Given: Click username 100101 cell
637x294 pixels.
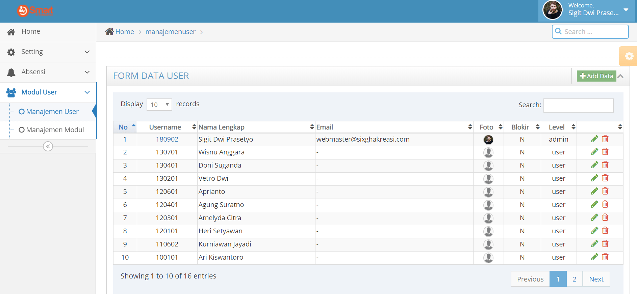Looking at the screenshot, I should tap(167, 258).
